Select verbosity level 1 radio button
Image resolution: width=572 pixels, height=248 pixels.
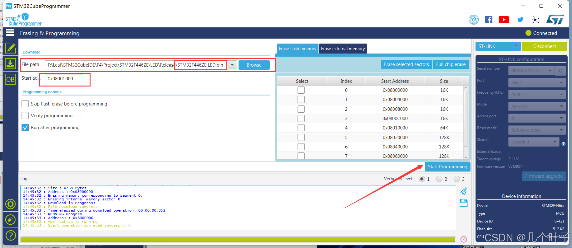tap(422, 179)
